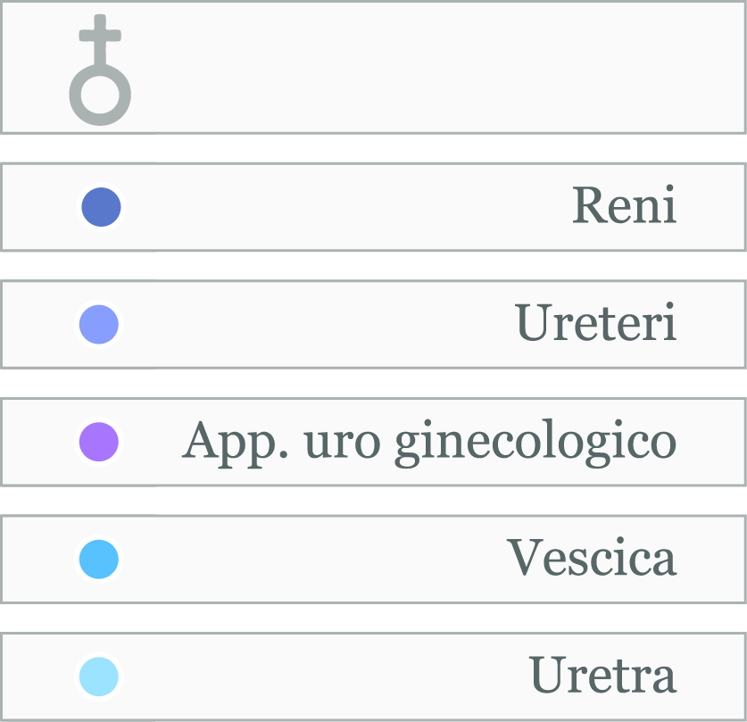This screenshot has width=747, height=722.
Task: Click empty space between Ureteri dot and label
Action: 312,324
